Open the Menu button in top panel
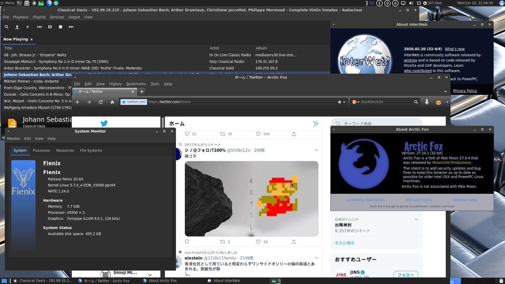The height and width of the screenshot is (284, 505). pos(8,3)
